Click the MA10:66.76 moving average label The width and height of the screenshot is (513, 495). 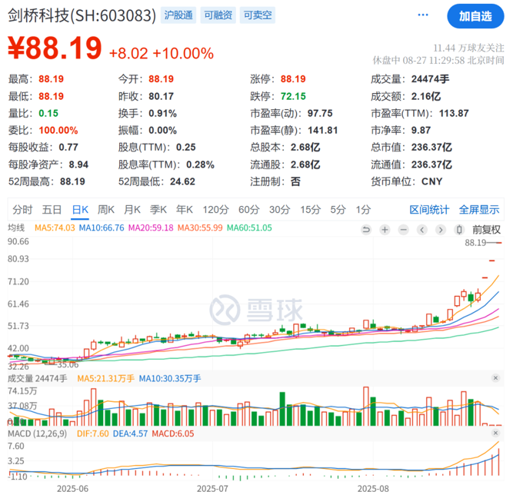tap(102, 228)
